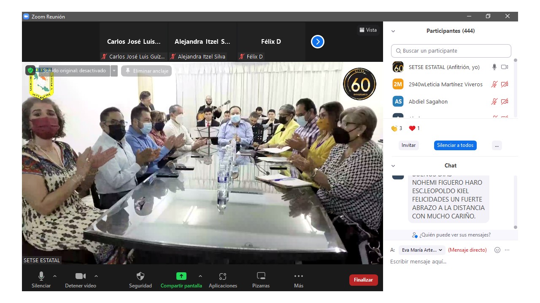
Task: Open ¿Quién puede ver sus mensajes? link
Action: pos(451,235)
